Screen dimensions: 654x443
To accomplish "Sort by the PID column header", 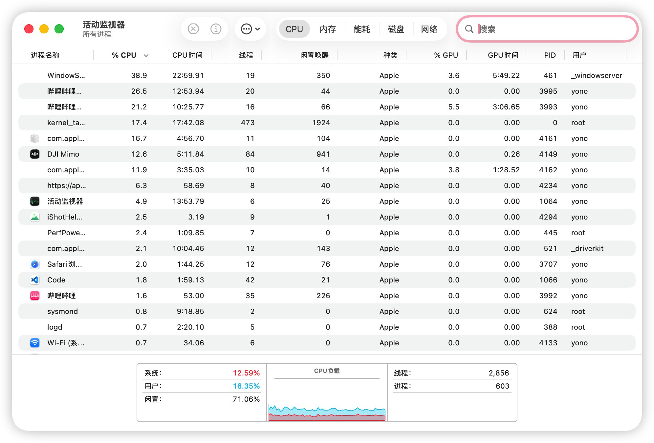I will click(550, 55).
